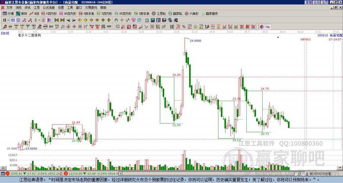The image size is (343, 183).
Task: Open the P四方形 tool
Action: [x=49, y=13]
